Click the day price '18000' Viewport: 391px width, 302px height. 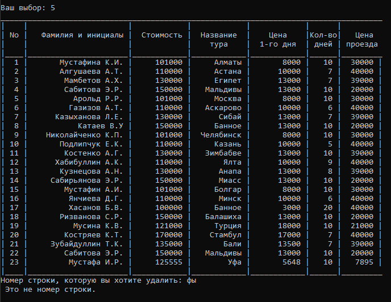click(x=289, y=226)
